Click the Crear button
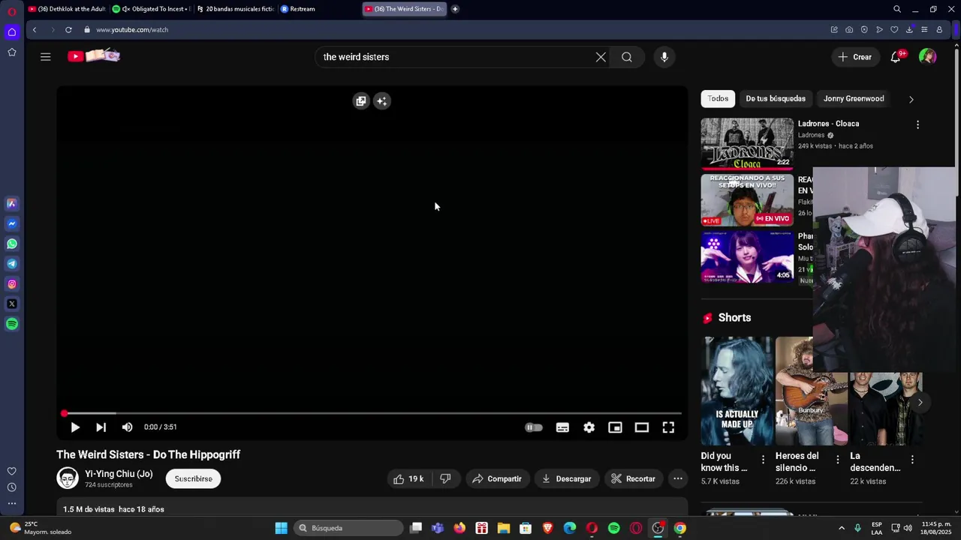The width and height of the screenshot is (961, 540). click(855, 57)
